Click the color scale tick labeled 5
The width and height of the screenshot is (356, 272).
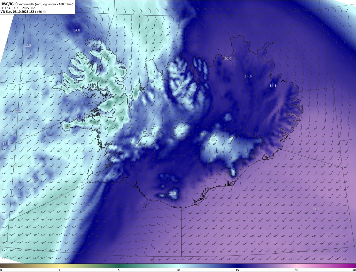[x=119, y=270]
